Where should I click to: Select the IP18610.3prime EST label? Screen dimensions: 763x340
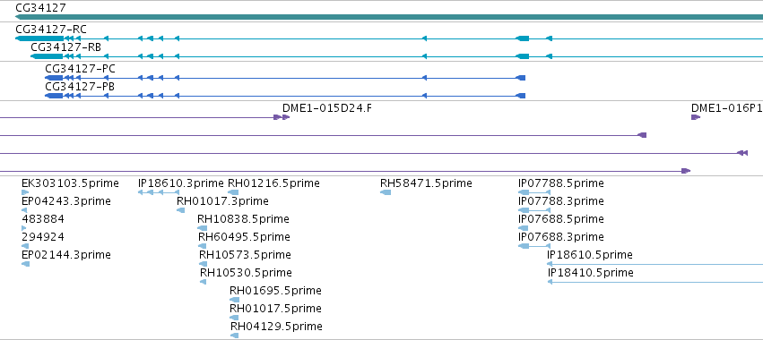click(181, 183)
